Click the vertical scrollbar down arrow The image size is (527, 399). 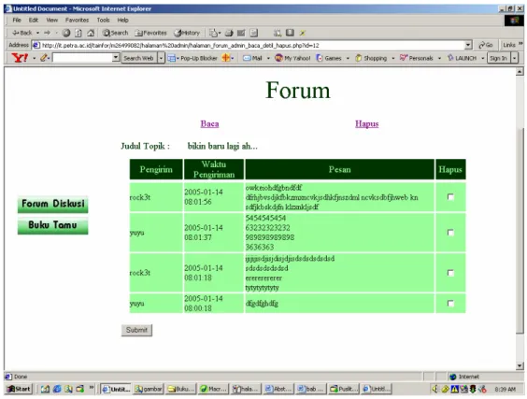[520, 365]
